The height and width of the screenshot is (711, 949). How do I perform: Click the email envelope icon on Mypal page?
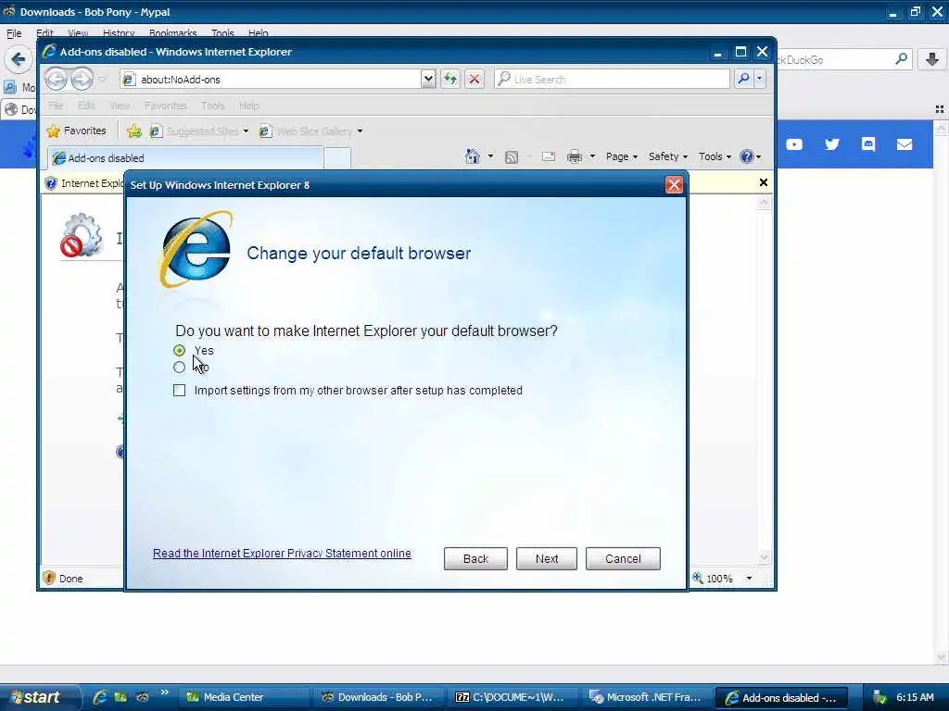point(905,143)
